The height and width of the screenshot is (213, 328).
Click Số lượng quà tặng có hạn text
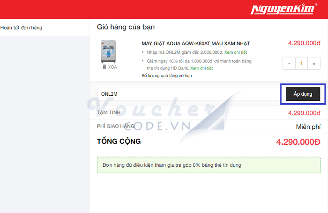[167, 76]
